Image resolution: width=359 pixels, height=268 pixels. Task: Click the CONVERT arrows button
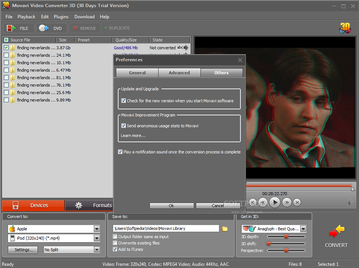click(336, 237)
